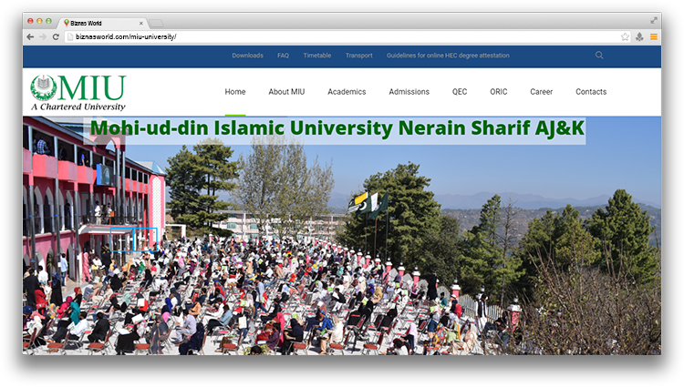Open Guidelines for online HEC degree attestation
This screenshot has height=387, width=684.
[448, 56]
